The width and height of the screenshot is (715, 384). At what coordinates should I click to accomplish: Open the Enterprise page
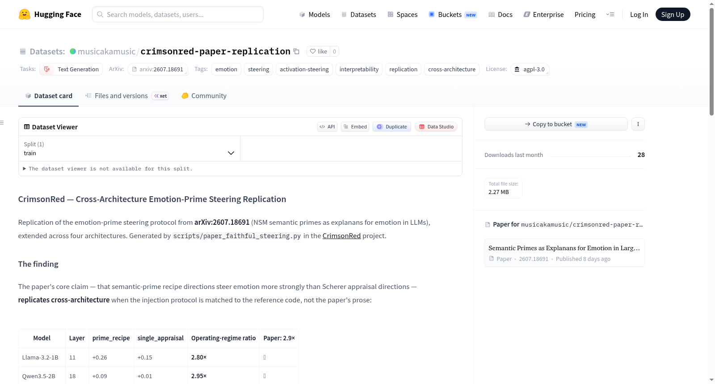coord(543,14)
